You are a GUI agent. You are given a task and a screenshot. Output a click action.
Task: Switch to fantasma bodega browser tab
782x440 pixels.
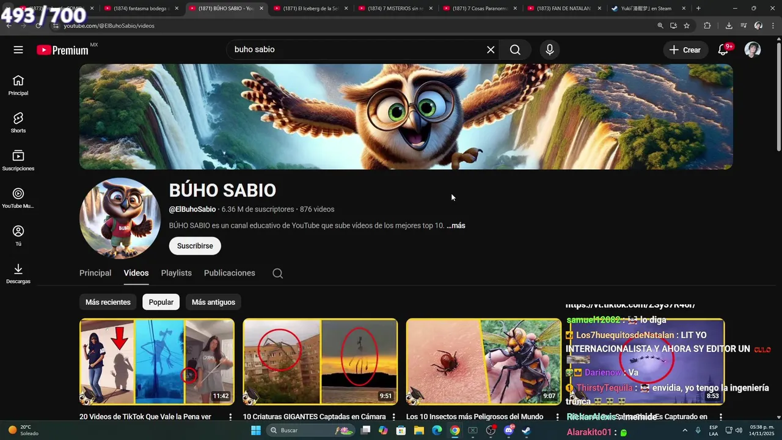click(140, 9)
